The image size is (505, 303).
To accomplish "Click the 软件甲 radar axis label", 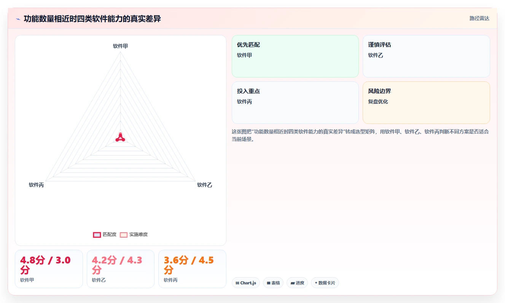I will (121, 46).
